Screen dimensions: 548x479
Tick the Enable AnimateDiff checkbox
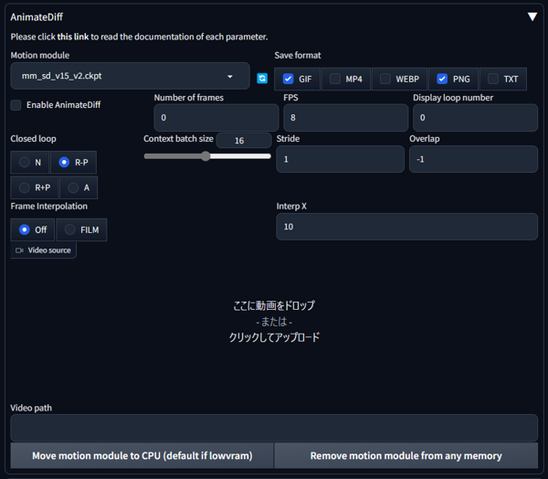[x=16, y=105]
